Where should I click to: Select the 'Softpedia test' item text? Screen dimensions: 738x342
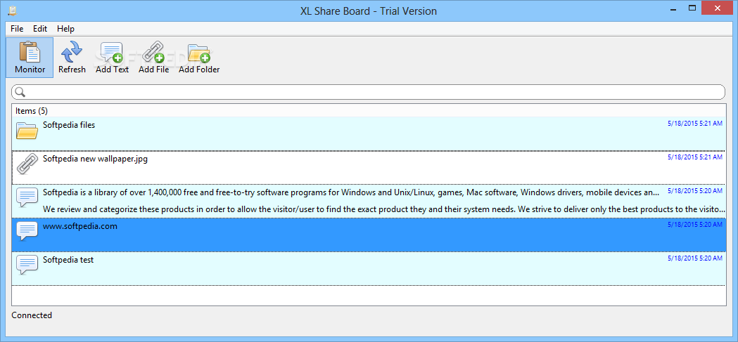click(68, 260)
